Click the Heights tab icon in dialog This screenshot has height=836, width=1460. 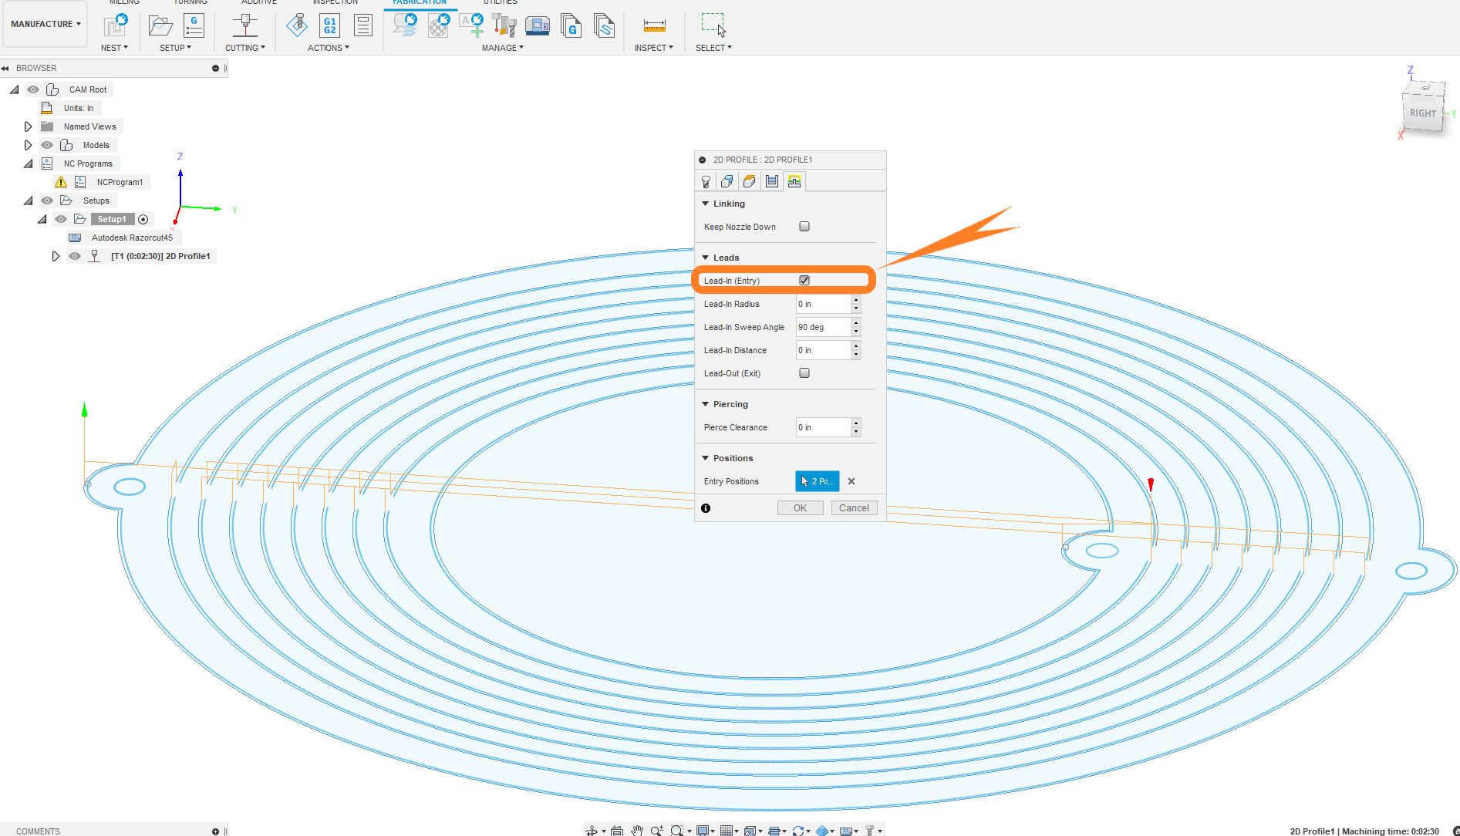[749, 181]
